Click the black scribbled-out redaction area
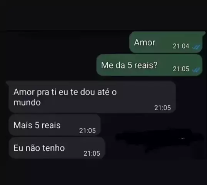 click(160, 140)
